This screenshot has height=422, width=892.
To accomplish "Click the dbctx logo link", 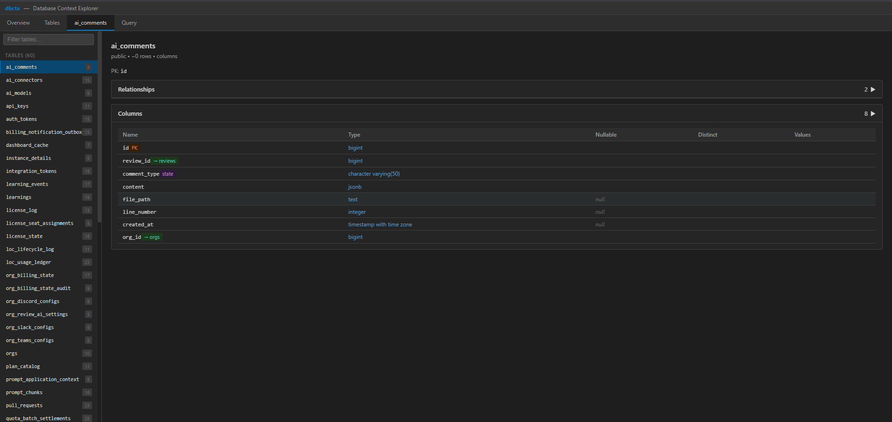I will point(13,8).
